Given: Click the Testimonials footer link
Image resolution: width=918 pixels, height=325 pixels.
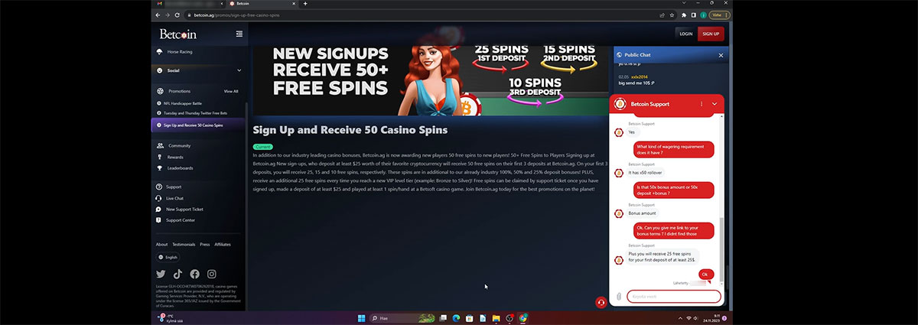Looking at the screenshot, I should [x=184, y=245].
